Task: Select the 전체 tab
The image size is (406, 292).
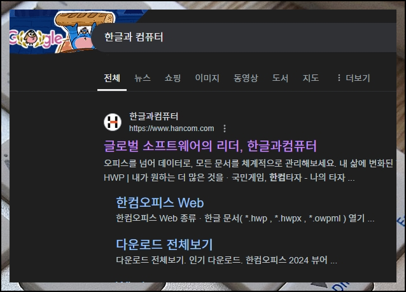Action: (x=112, y=78)
